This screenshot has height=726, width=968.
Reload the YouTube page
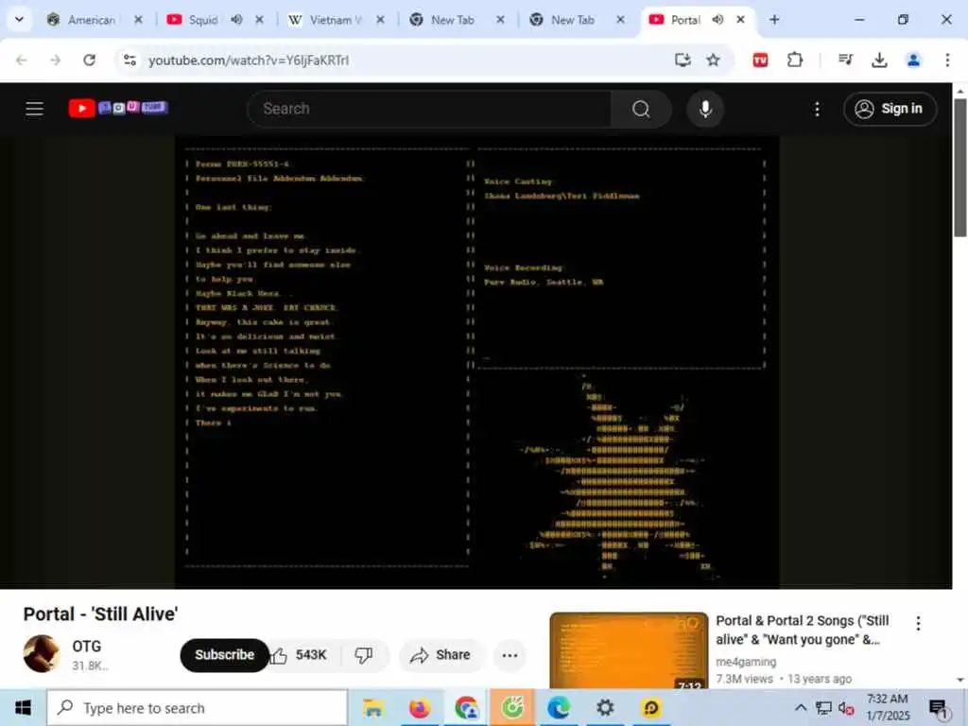(90, 60)
